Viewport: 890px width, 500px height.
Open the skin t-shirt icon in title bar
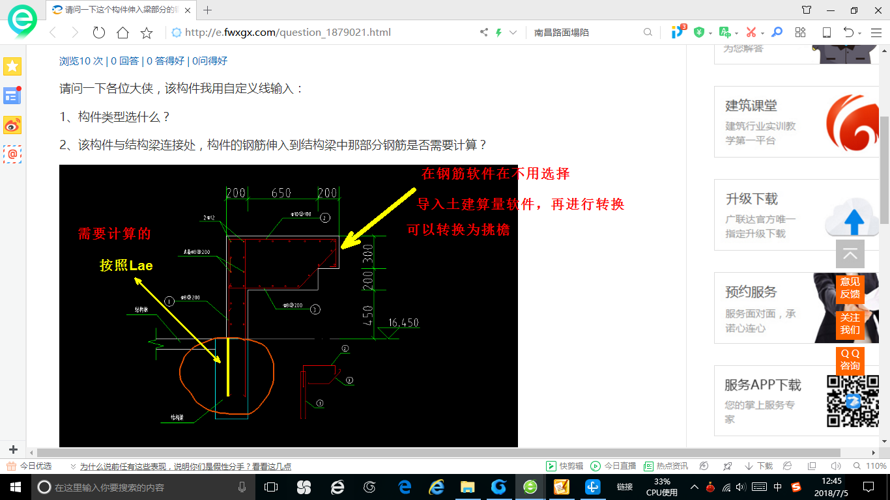[807, 10]
